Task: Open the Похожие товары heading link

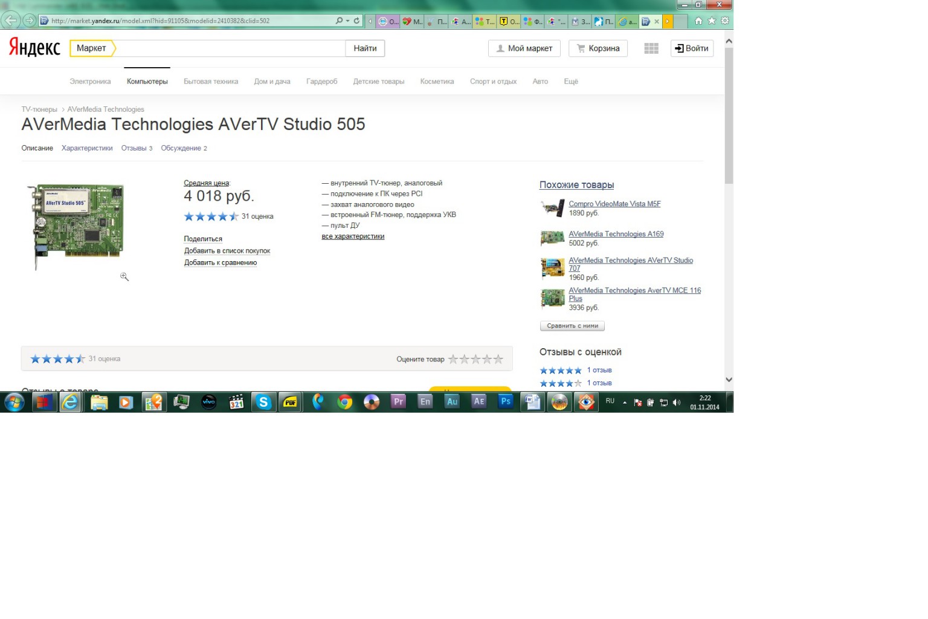Action: click(576, 185)
